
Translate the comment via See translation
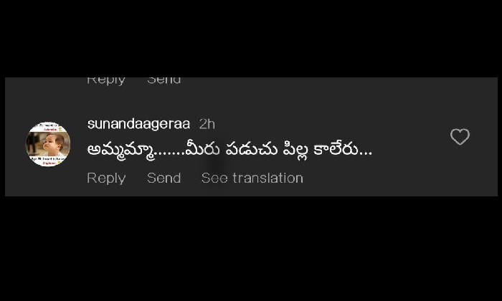click(x=252, y=178)
